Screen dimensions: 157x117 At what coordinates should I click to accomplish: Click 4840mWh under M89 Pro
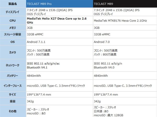[x=34, y=76]
